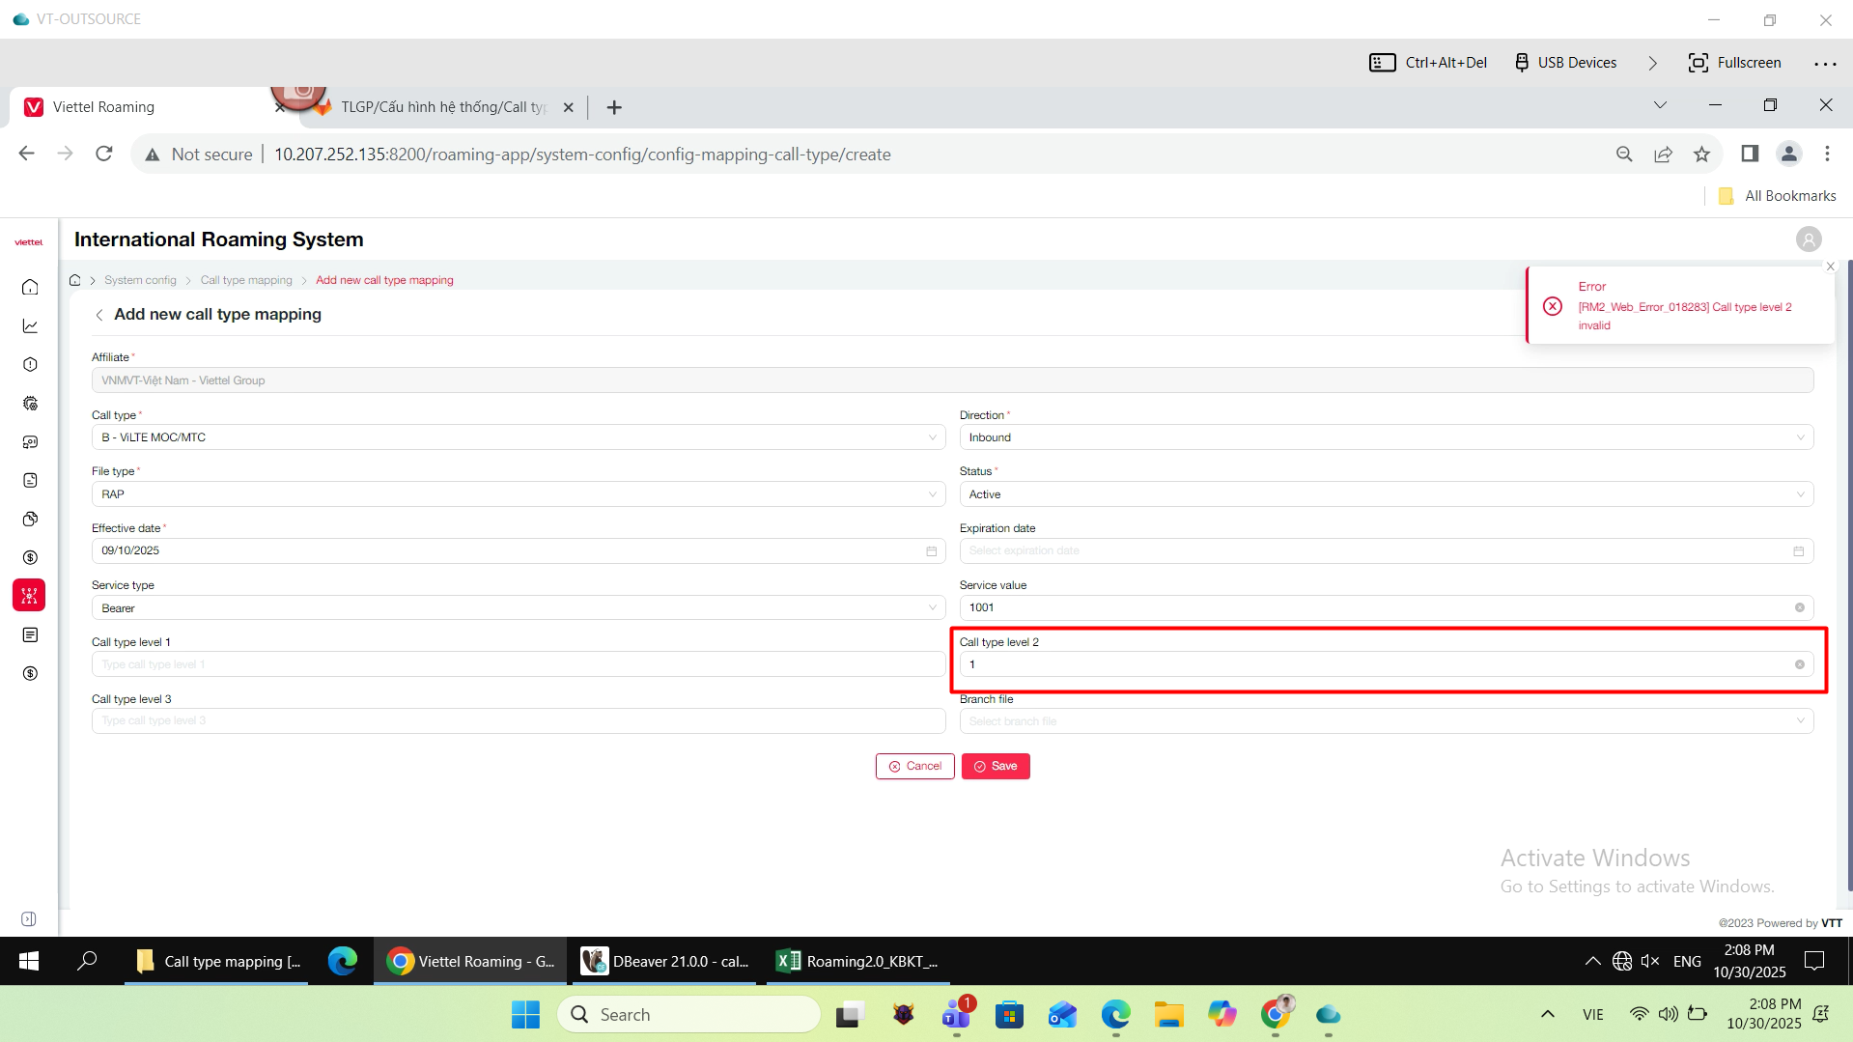Viewport: 1853px width, 1042px height.
Task: Switch to the TLGP browser tab
Action: (x=444, y=107)
